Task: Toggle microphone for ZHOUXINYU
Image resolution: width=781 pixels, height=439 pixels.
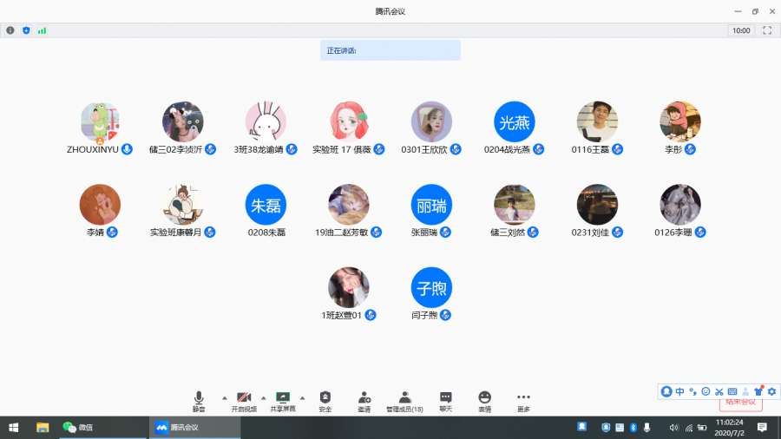Action: [127, 149]
